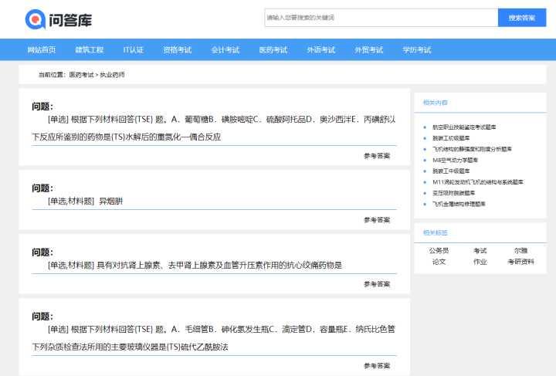Click 执业药师 in the breadcrumb
This screenshot has width=556, height=376.
tap(112, 75)
